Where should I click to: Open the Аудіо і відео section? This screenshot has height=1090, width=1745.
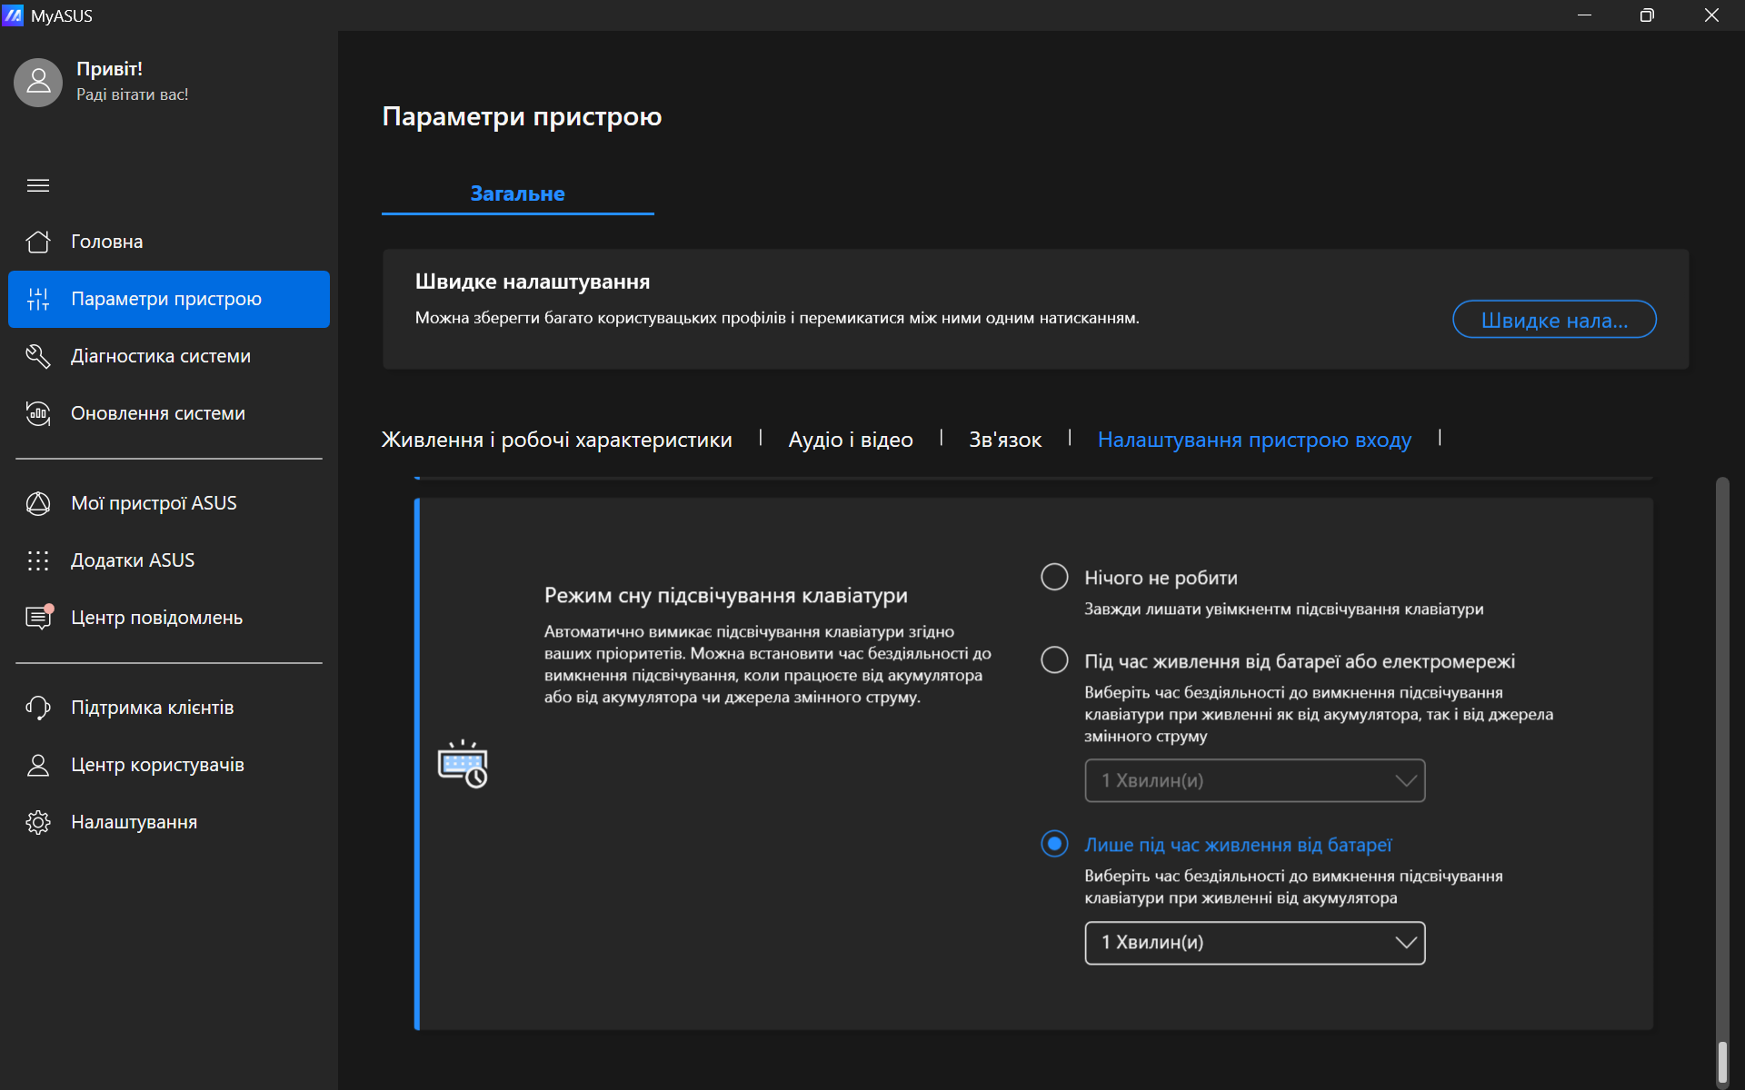tap(851, 440)
